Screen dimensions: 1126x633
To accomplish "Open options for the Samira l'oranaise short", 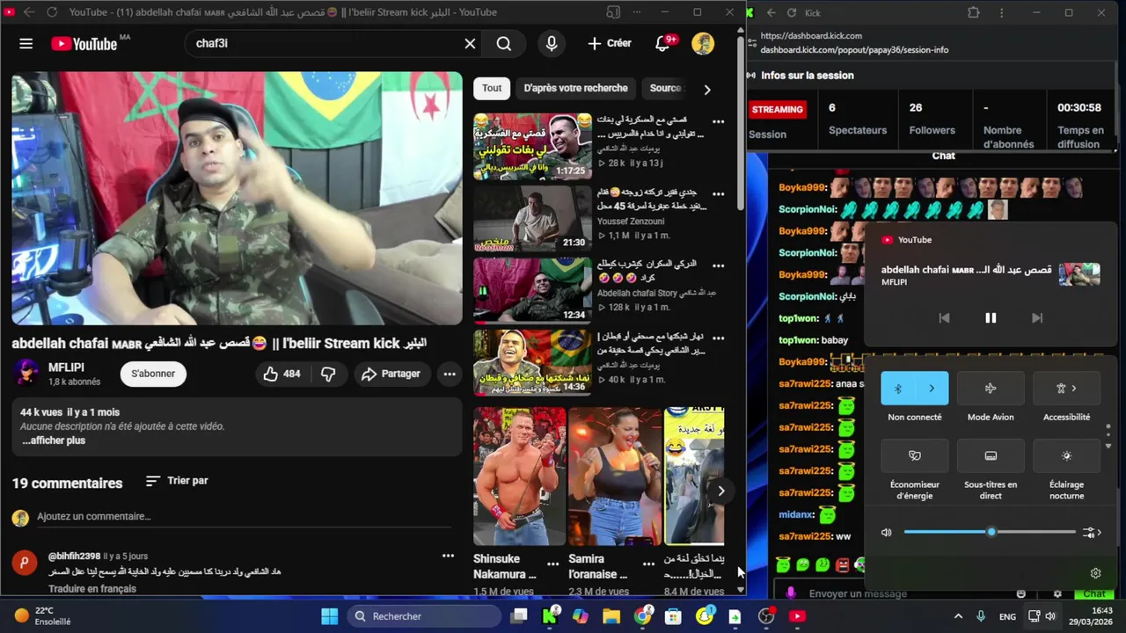I will click(648, 564).
